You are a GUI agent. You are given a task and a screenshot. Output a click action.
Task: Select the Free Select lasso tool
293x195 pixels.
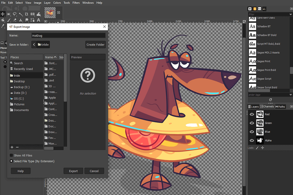click(15, 14)
